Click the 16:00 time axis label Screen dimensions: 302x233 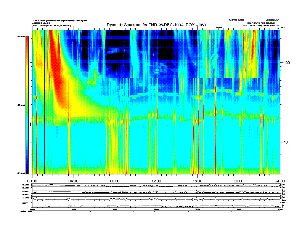coord(198,181)
